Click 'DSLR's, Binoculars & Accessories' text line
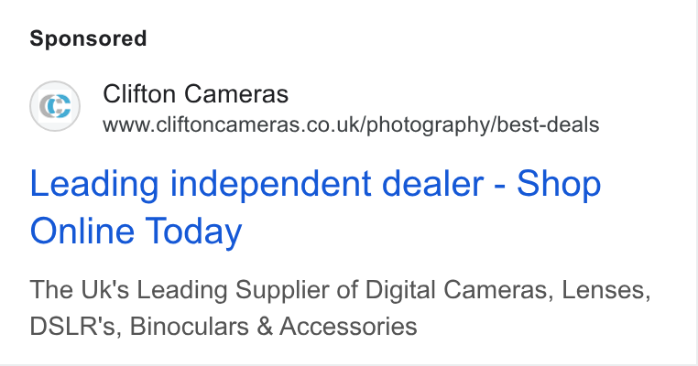Viewport: 698px width, 366px height. pos(223,326)
